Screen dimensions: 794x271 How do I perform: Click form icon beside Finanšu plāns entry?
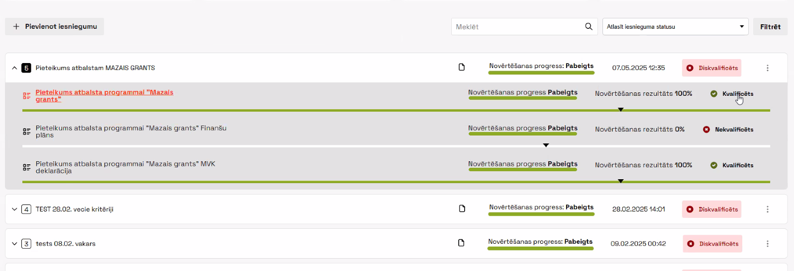[x=27, y=132]
